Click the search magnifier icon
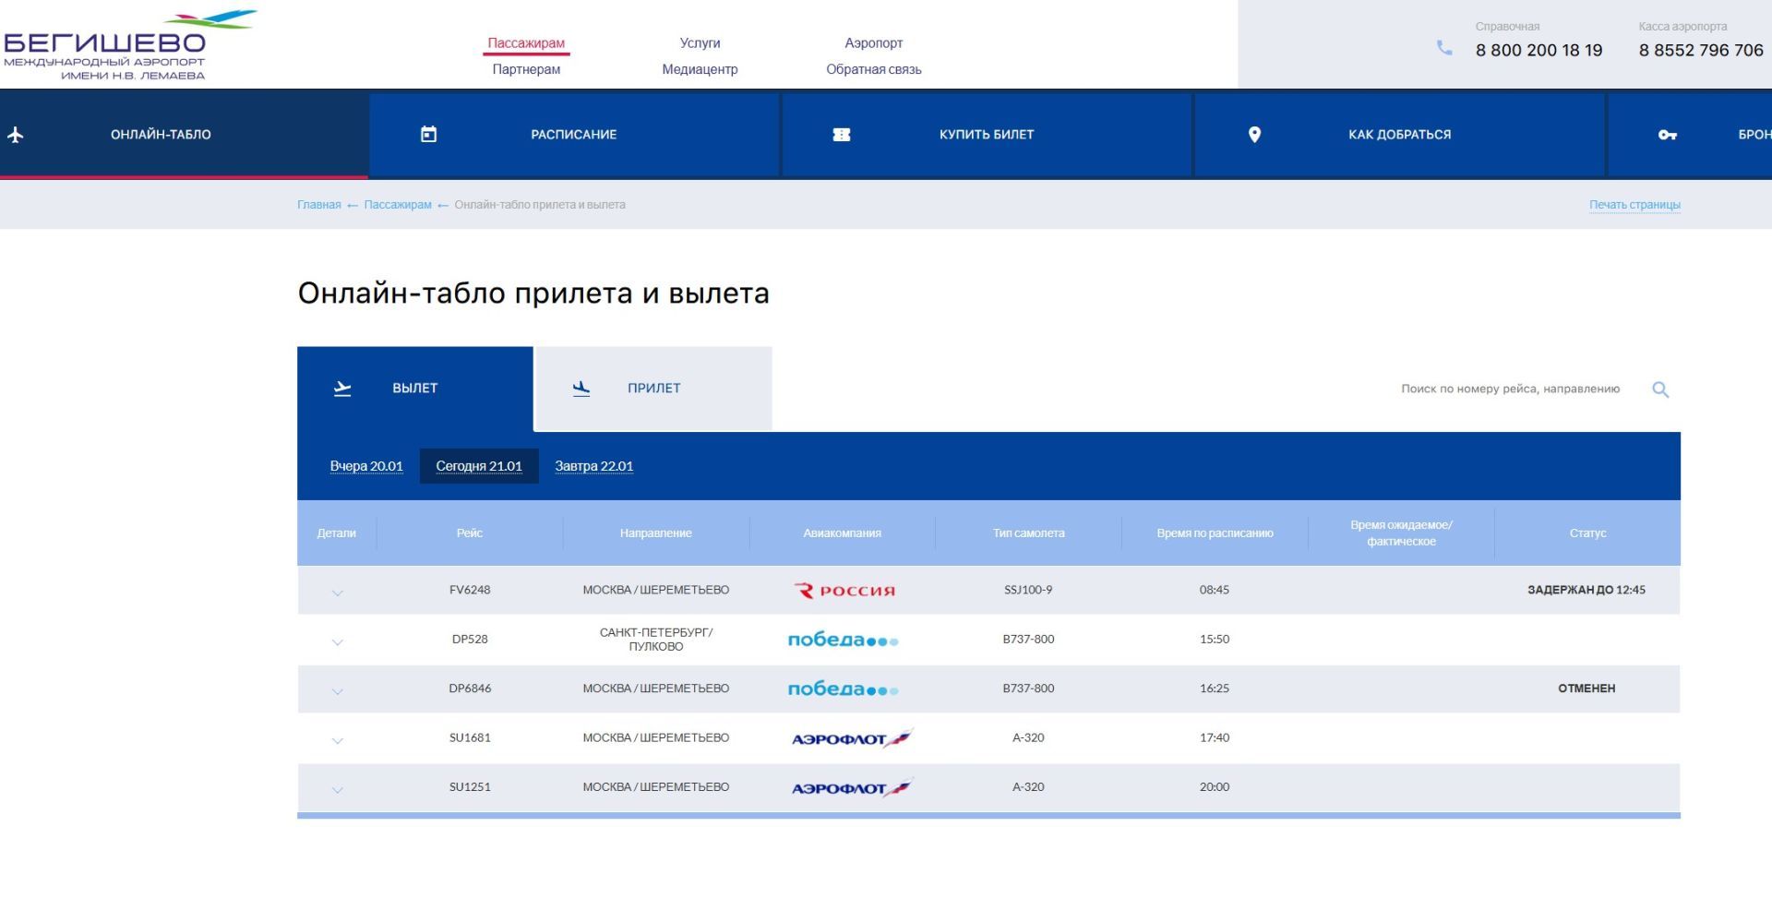The width and height of the screenshot is (1772, 910). tap(1659, 389)
